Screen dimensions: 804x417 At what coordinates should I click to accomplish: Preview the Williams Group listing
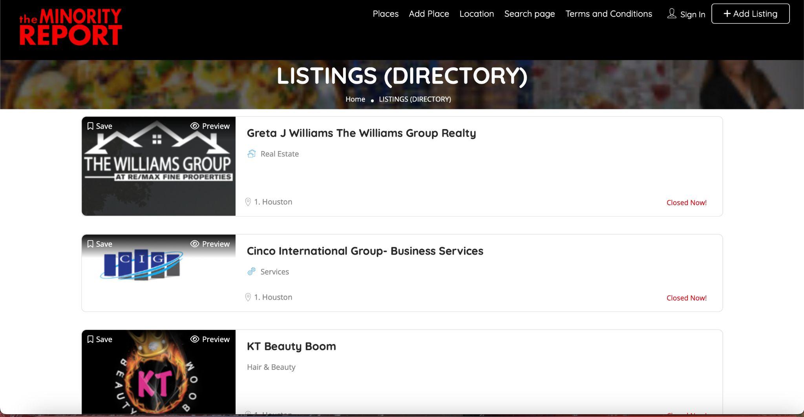pyautogui.click(x=210, y=126)
